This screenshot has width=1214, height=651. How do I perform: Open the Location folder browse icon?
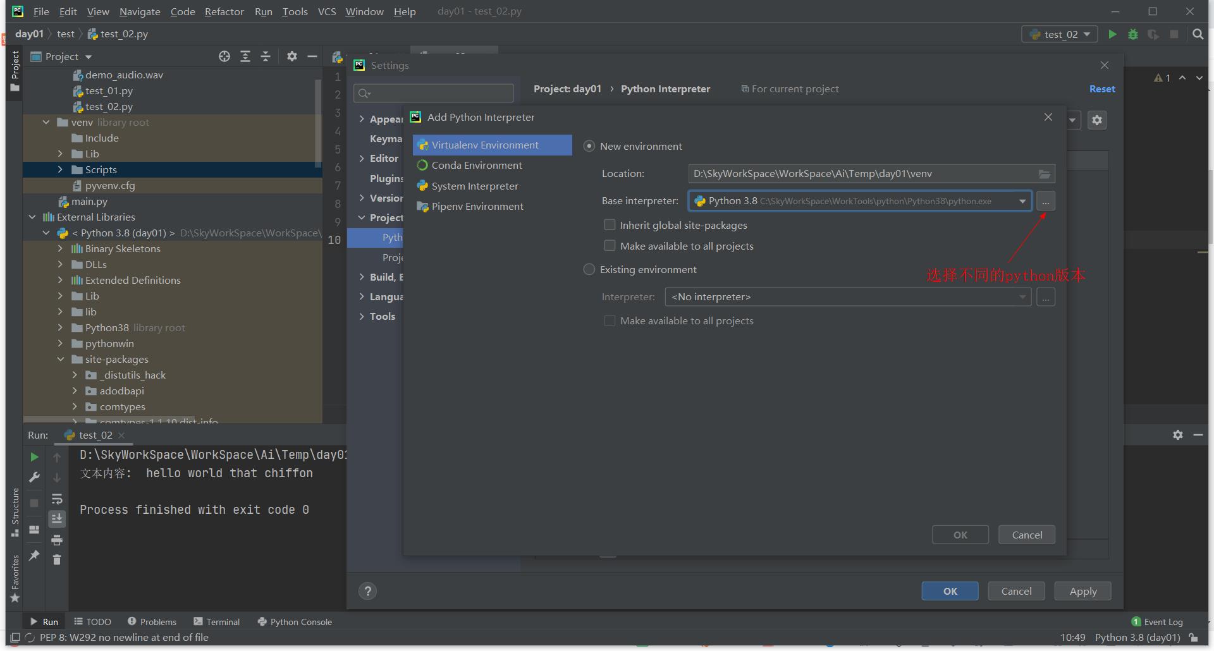[1045, 173]
